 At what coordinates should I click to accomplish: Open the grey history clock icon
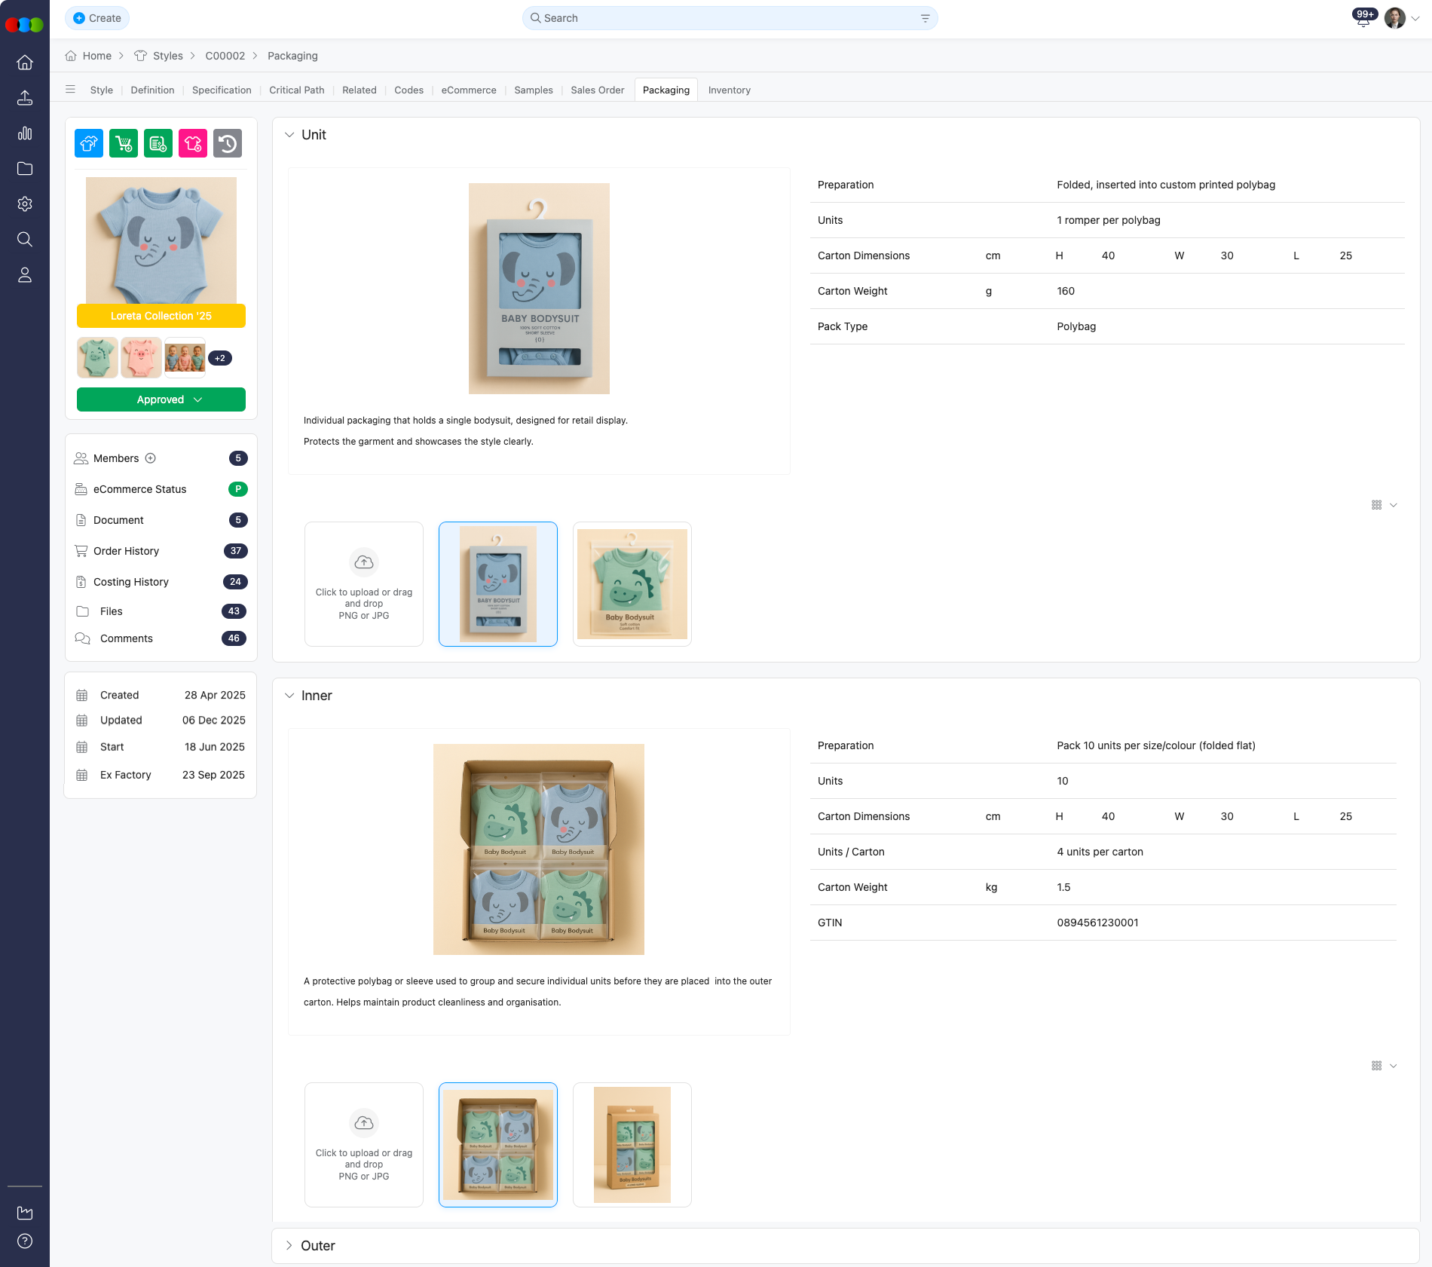tap(228, 143)
